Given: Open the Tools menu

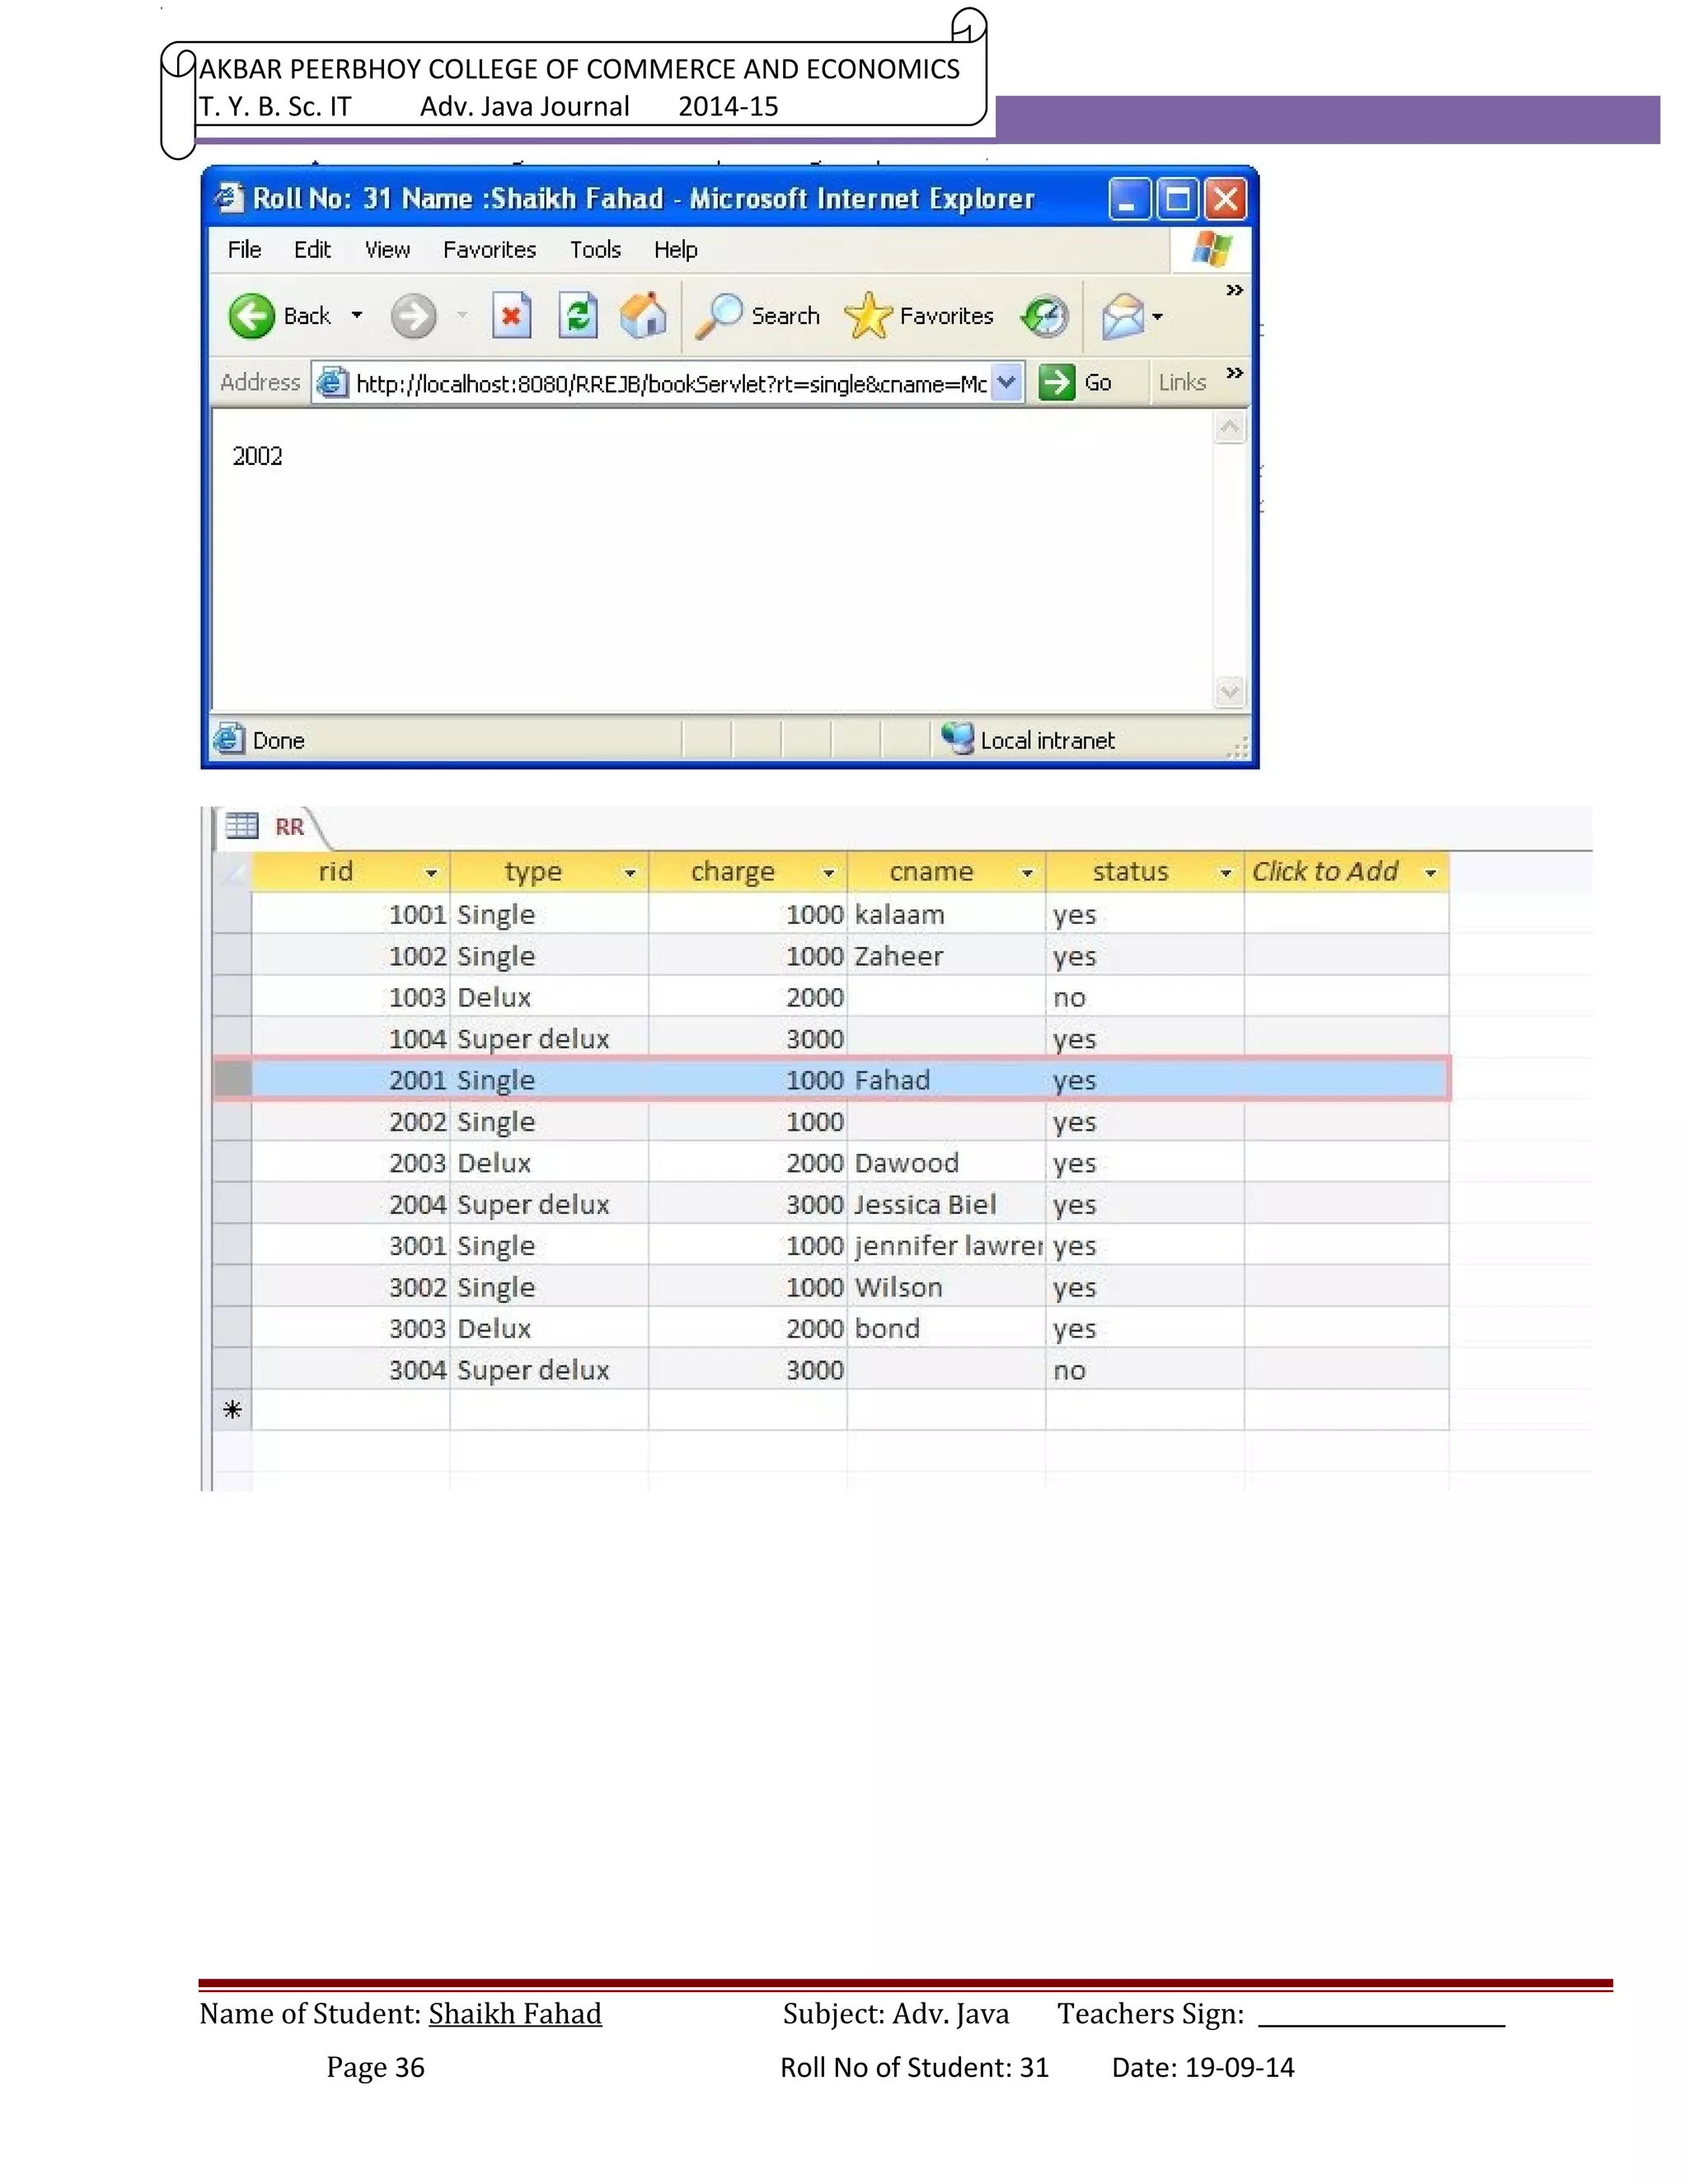Looking at the screenshot, I should click(595, 250).
